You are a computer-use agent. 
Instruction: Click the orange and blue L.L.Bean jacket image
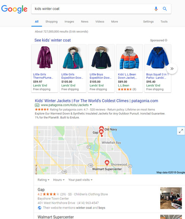pyautogui.click(x=130, y=57)
